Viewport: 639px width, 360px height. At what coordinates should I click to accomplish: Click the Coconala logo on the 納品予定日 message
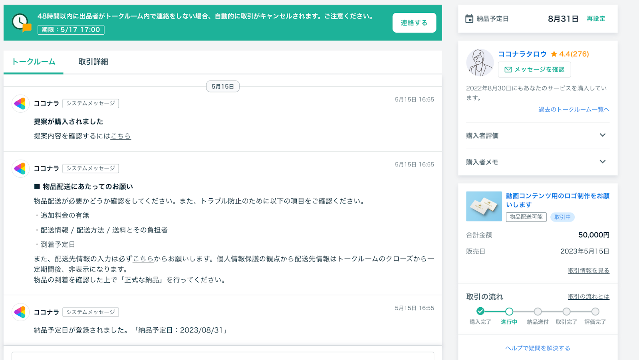pyautogui.click(x=20, y=312)
